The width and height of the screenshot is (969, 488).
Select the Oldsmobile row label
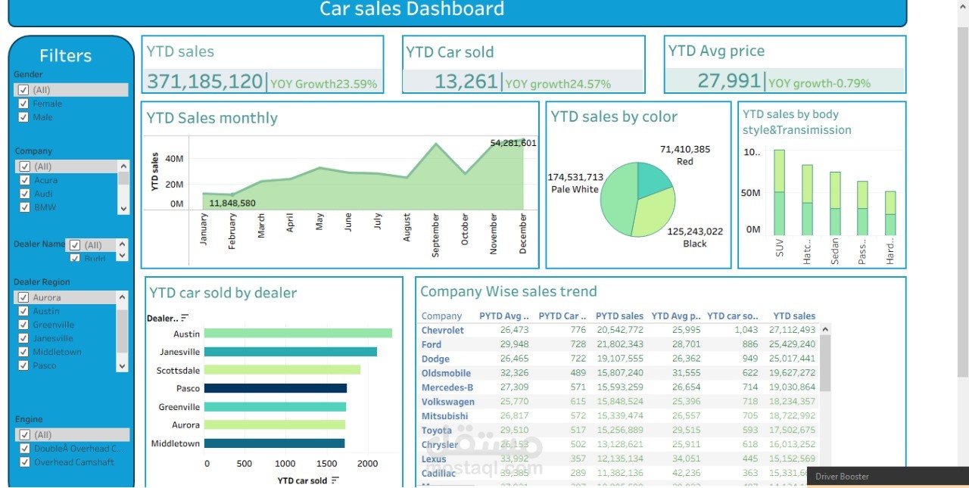pos(446,373)
